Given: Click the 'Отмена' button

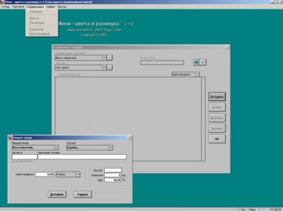Looking at the screenshot, I should [83, 194].
